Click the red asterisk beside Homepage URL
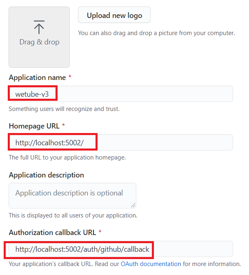 pyautogui.click(x=64, y=125)
